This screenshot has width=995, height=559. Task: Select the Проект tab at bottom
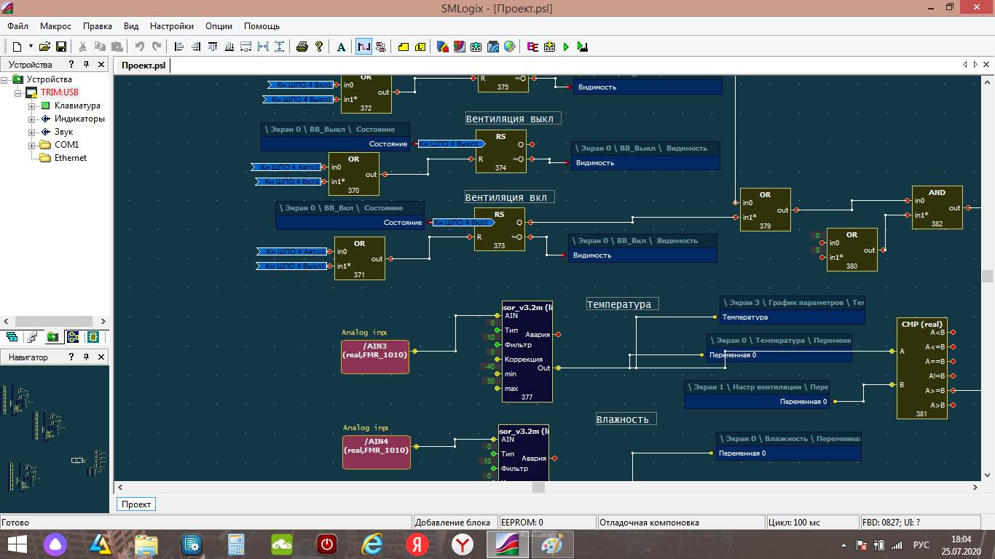pyautogui.click(x=136, y=504)
